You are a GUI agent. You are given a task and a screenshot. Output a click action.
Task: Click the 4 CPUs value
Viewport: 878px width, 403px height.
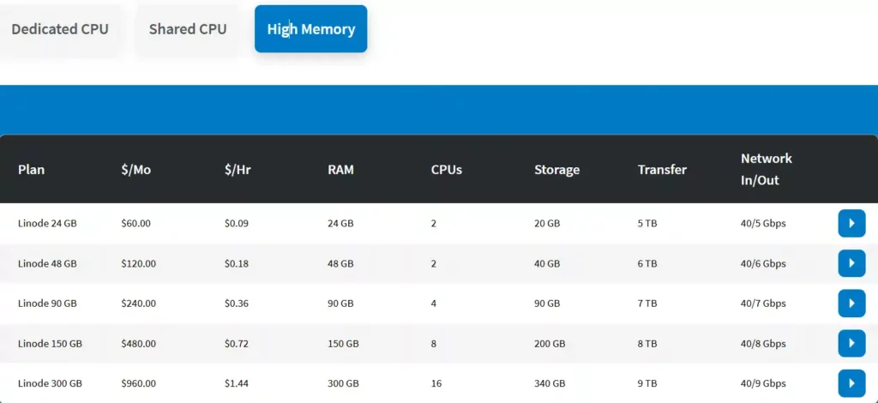(x=434, y=304)
